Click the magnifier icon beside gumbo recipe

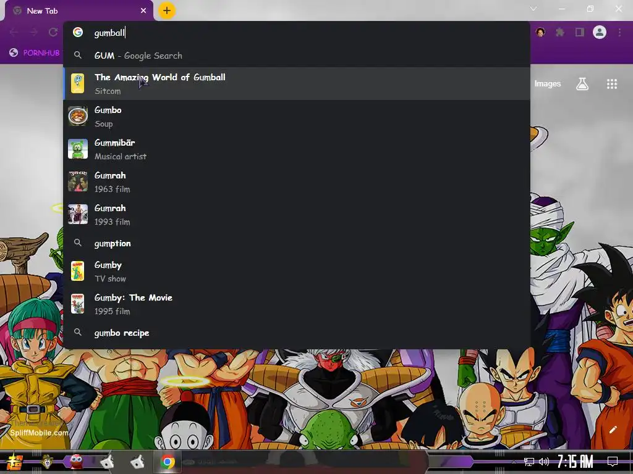click(x=77, y=332)
